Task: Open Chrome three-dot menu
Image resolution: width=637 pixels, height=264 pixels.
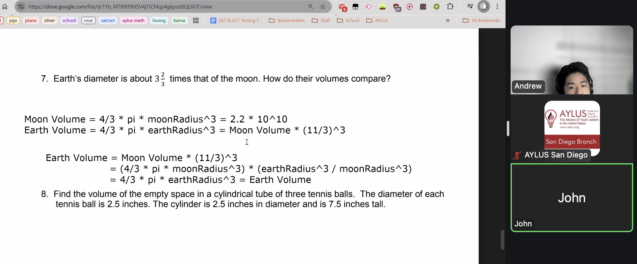Action: tap(497, 6)
